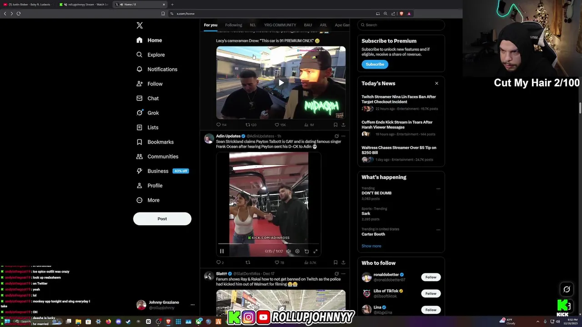Open Profile from the sidebar
This screenshot has height=327, width=582.
click(150, 186)
